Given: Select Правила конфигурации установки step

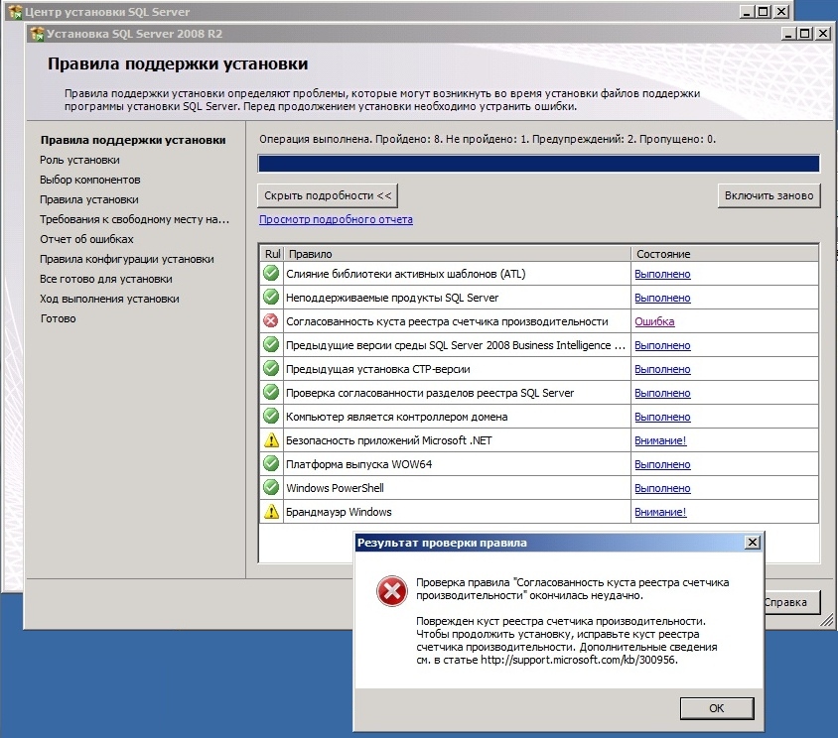Looking at the screenshot, I should click(x=127, y=259).
